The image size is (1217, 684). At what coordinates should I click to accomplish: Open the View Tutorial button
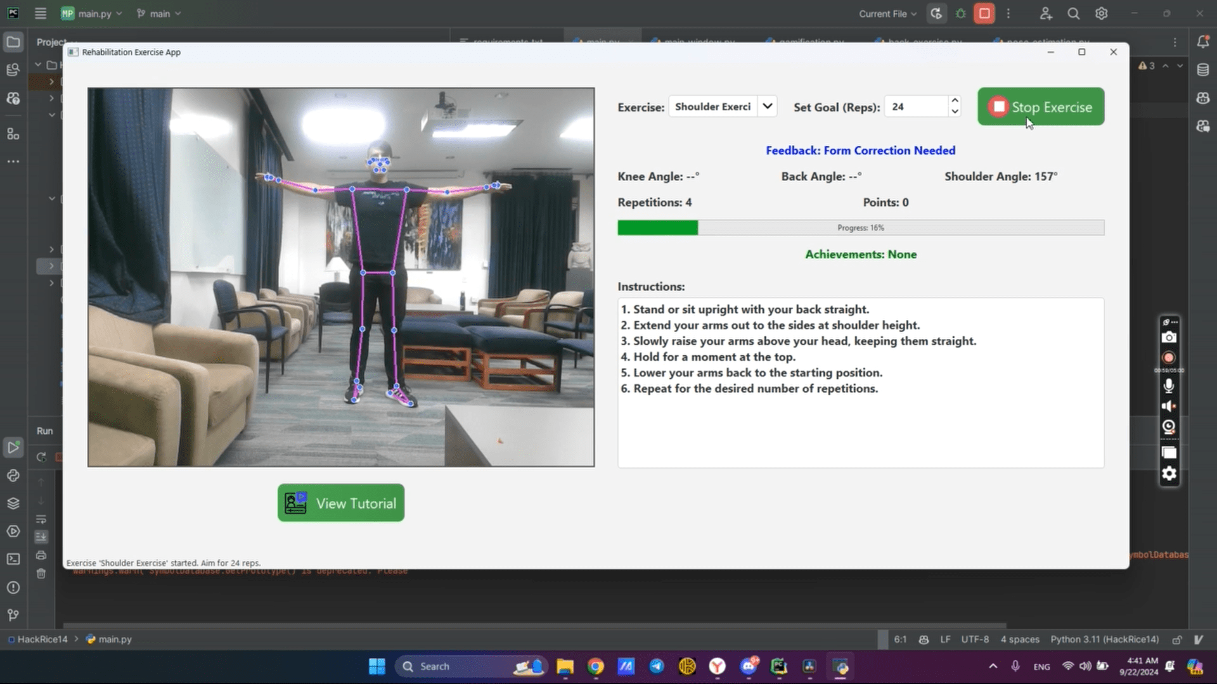tap(341, 503)
